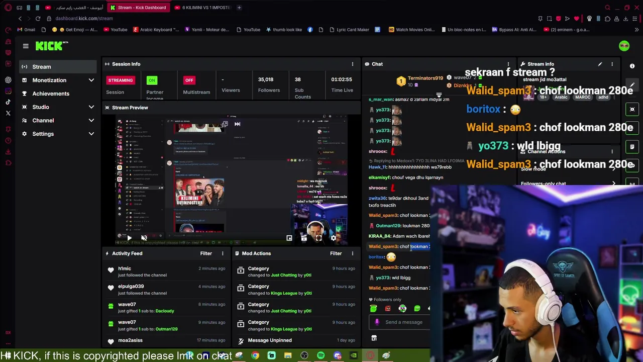
Task: Click the purple microphone in message box
Action: pos(377,322)
